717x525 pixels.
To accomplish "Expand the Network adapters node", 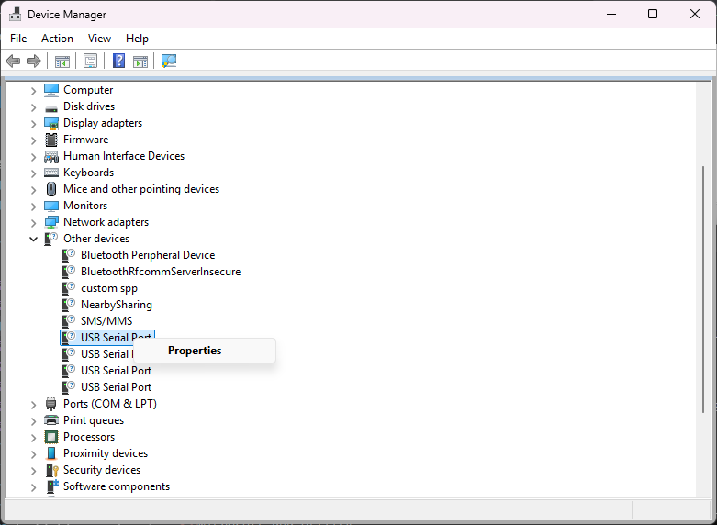I will click(x=33, y=223).
